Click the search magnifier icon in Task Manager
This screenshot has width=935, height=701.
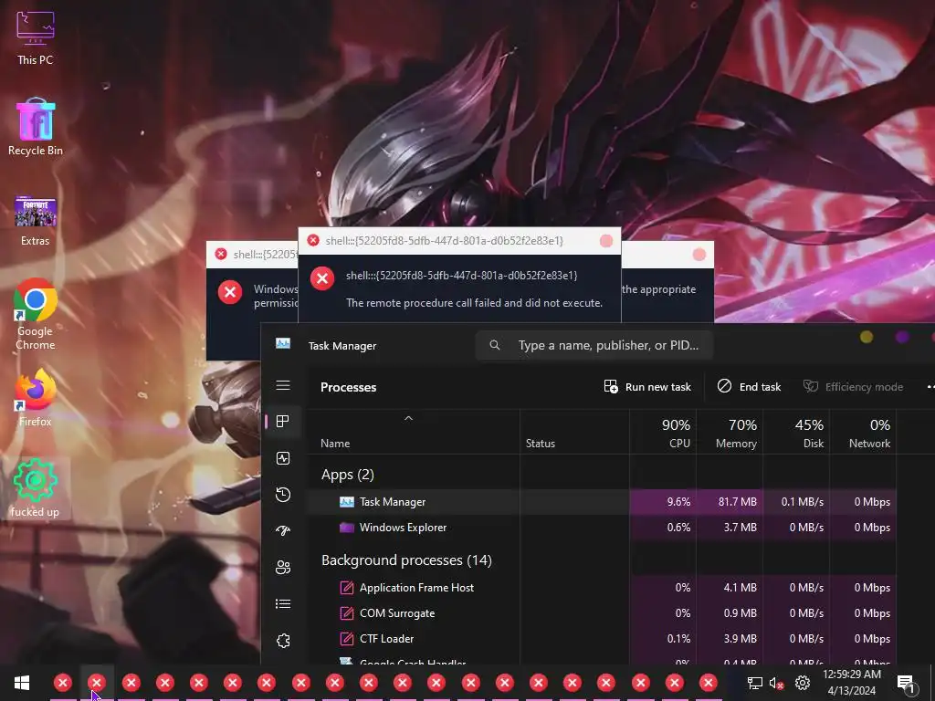pos(494,345)
